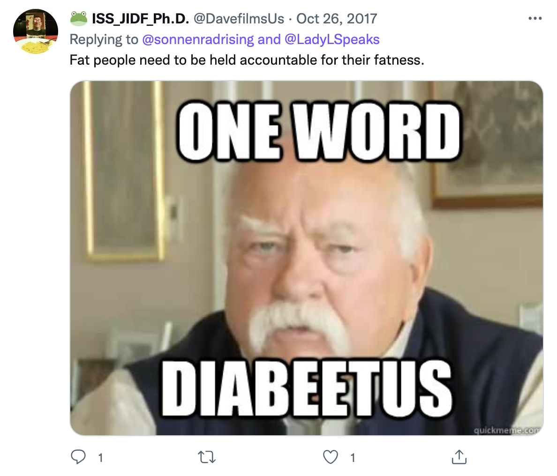
Task: Retweet this post via the retweet icon
Action: tap(206, 457)
